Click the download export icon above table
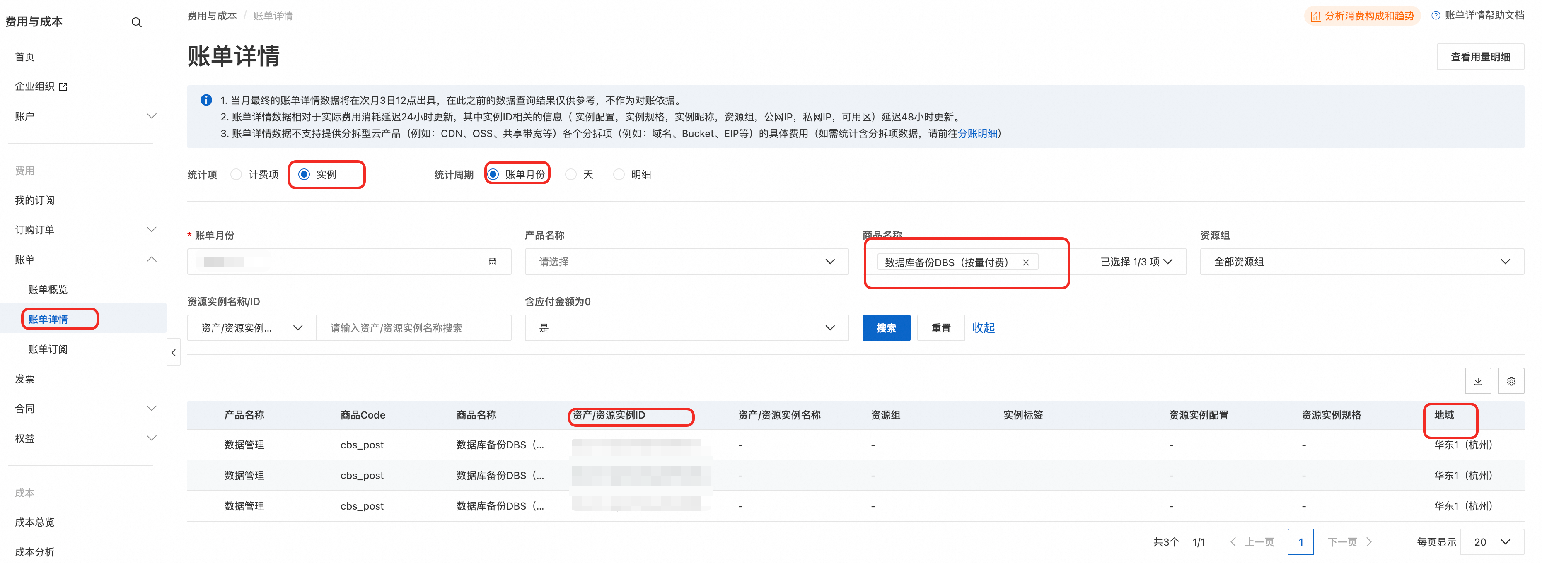1542x563 pixels. coord(1477,381)
